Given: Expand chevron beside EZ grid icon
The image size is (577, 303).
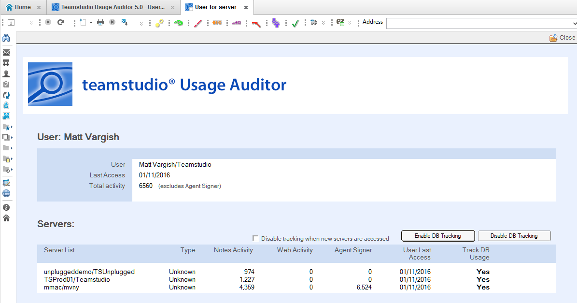Looking at the screenshot, I should 350,23.
